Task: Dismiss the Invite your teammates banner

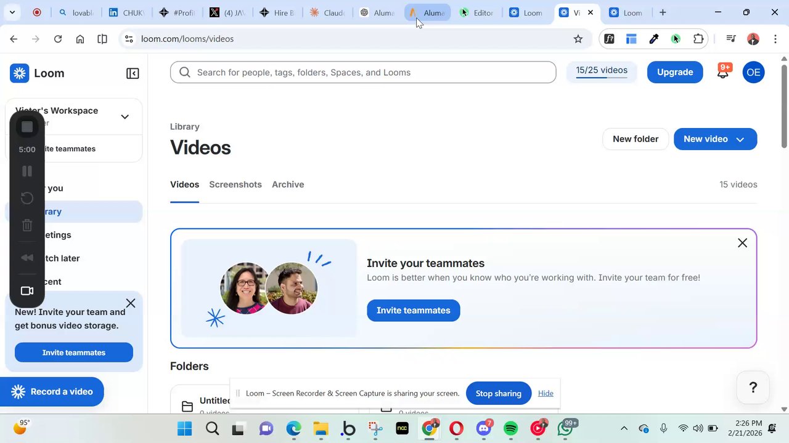Action: click(742, 243)
